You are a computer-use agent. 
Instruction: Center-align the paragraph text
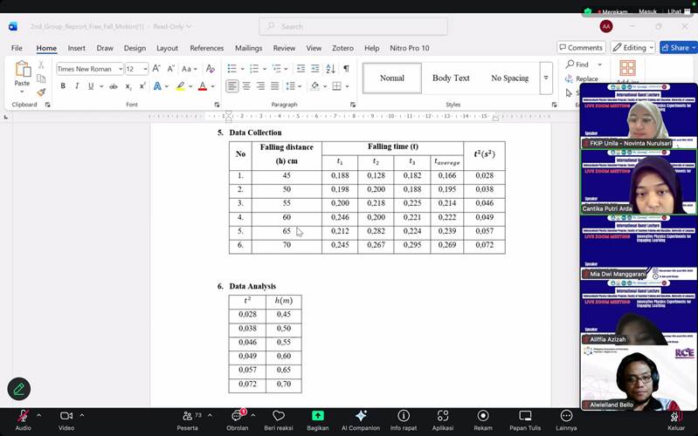point(246,86)
